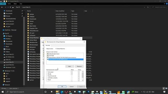
Task: Open Explorer help icon
Action: pyautogui.click(x=167, y=4)
